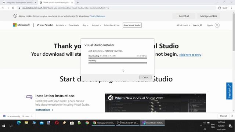Expand the Products menu
Image resolution: width=235 pixels, height=132 pixels.
pos(61,25)
